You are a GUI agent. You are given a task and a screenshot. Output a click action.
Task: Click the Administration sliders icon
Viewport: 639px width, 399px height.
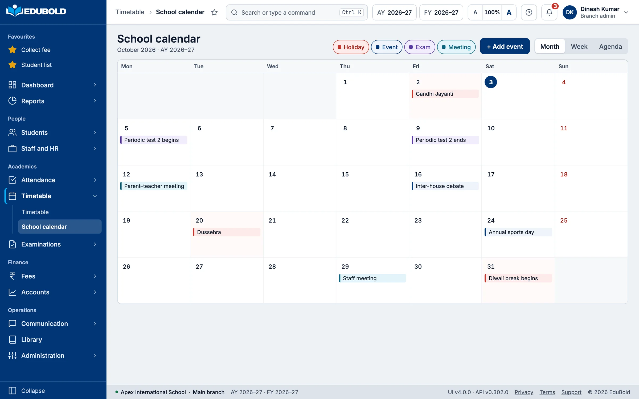click(12, 355)
